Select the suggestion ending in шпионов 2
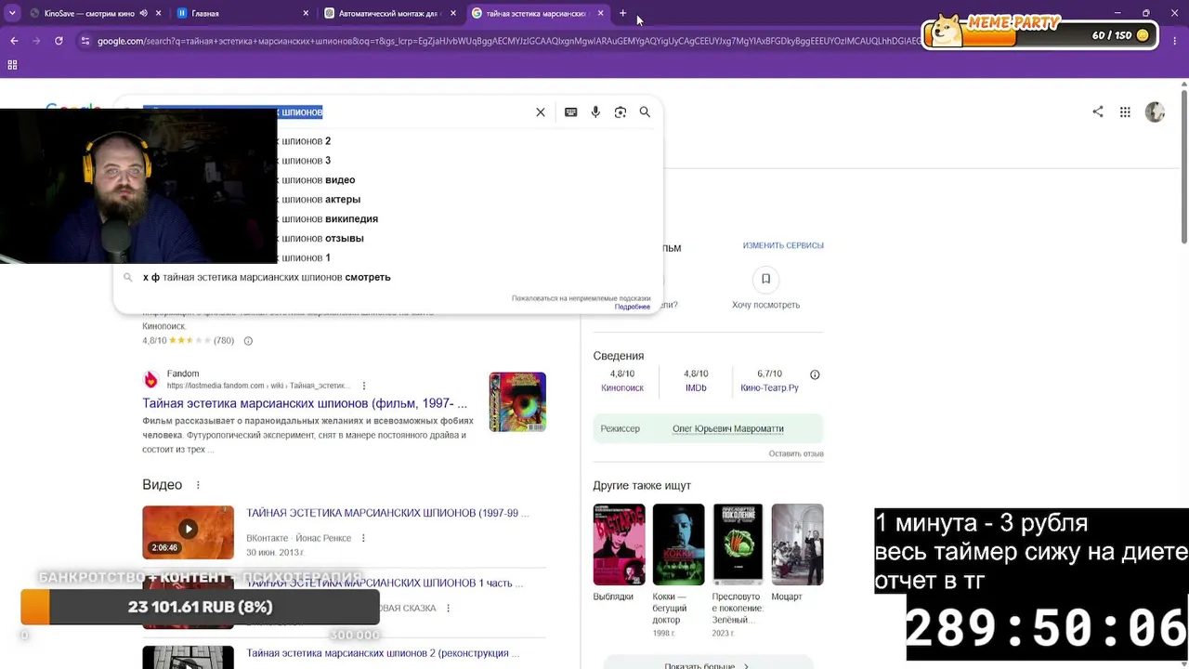The width and height of the screenshot is (1189, 669). click(388, 141)
